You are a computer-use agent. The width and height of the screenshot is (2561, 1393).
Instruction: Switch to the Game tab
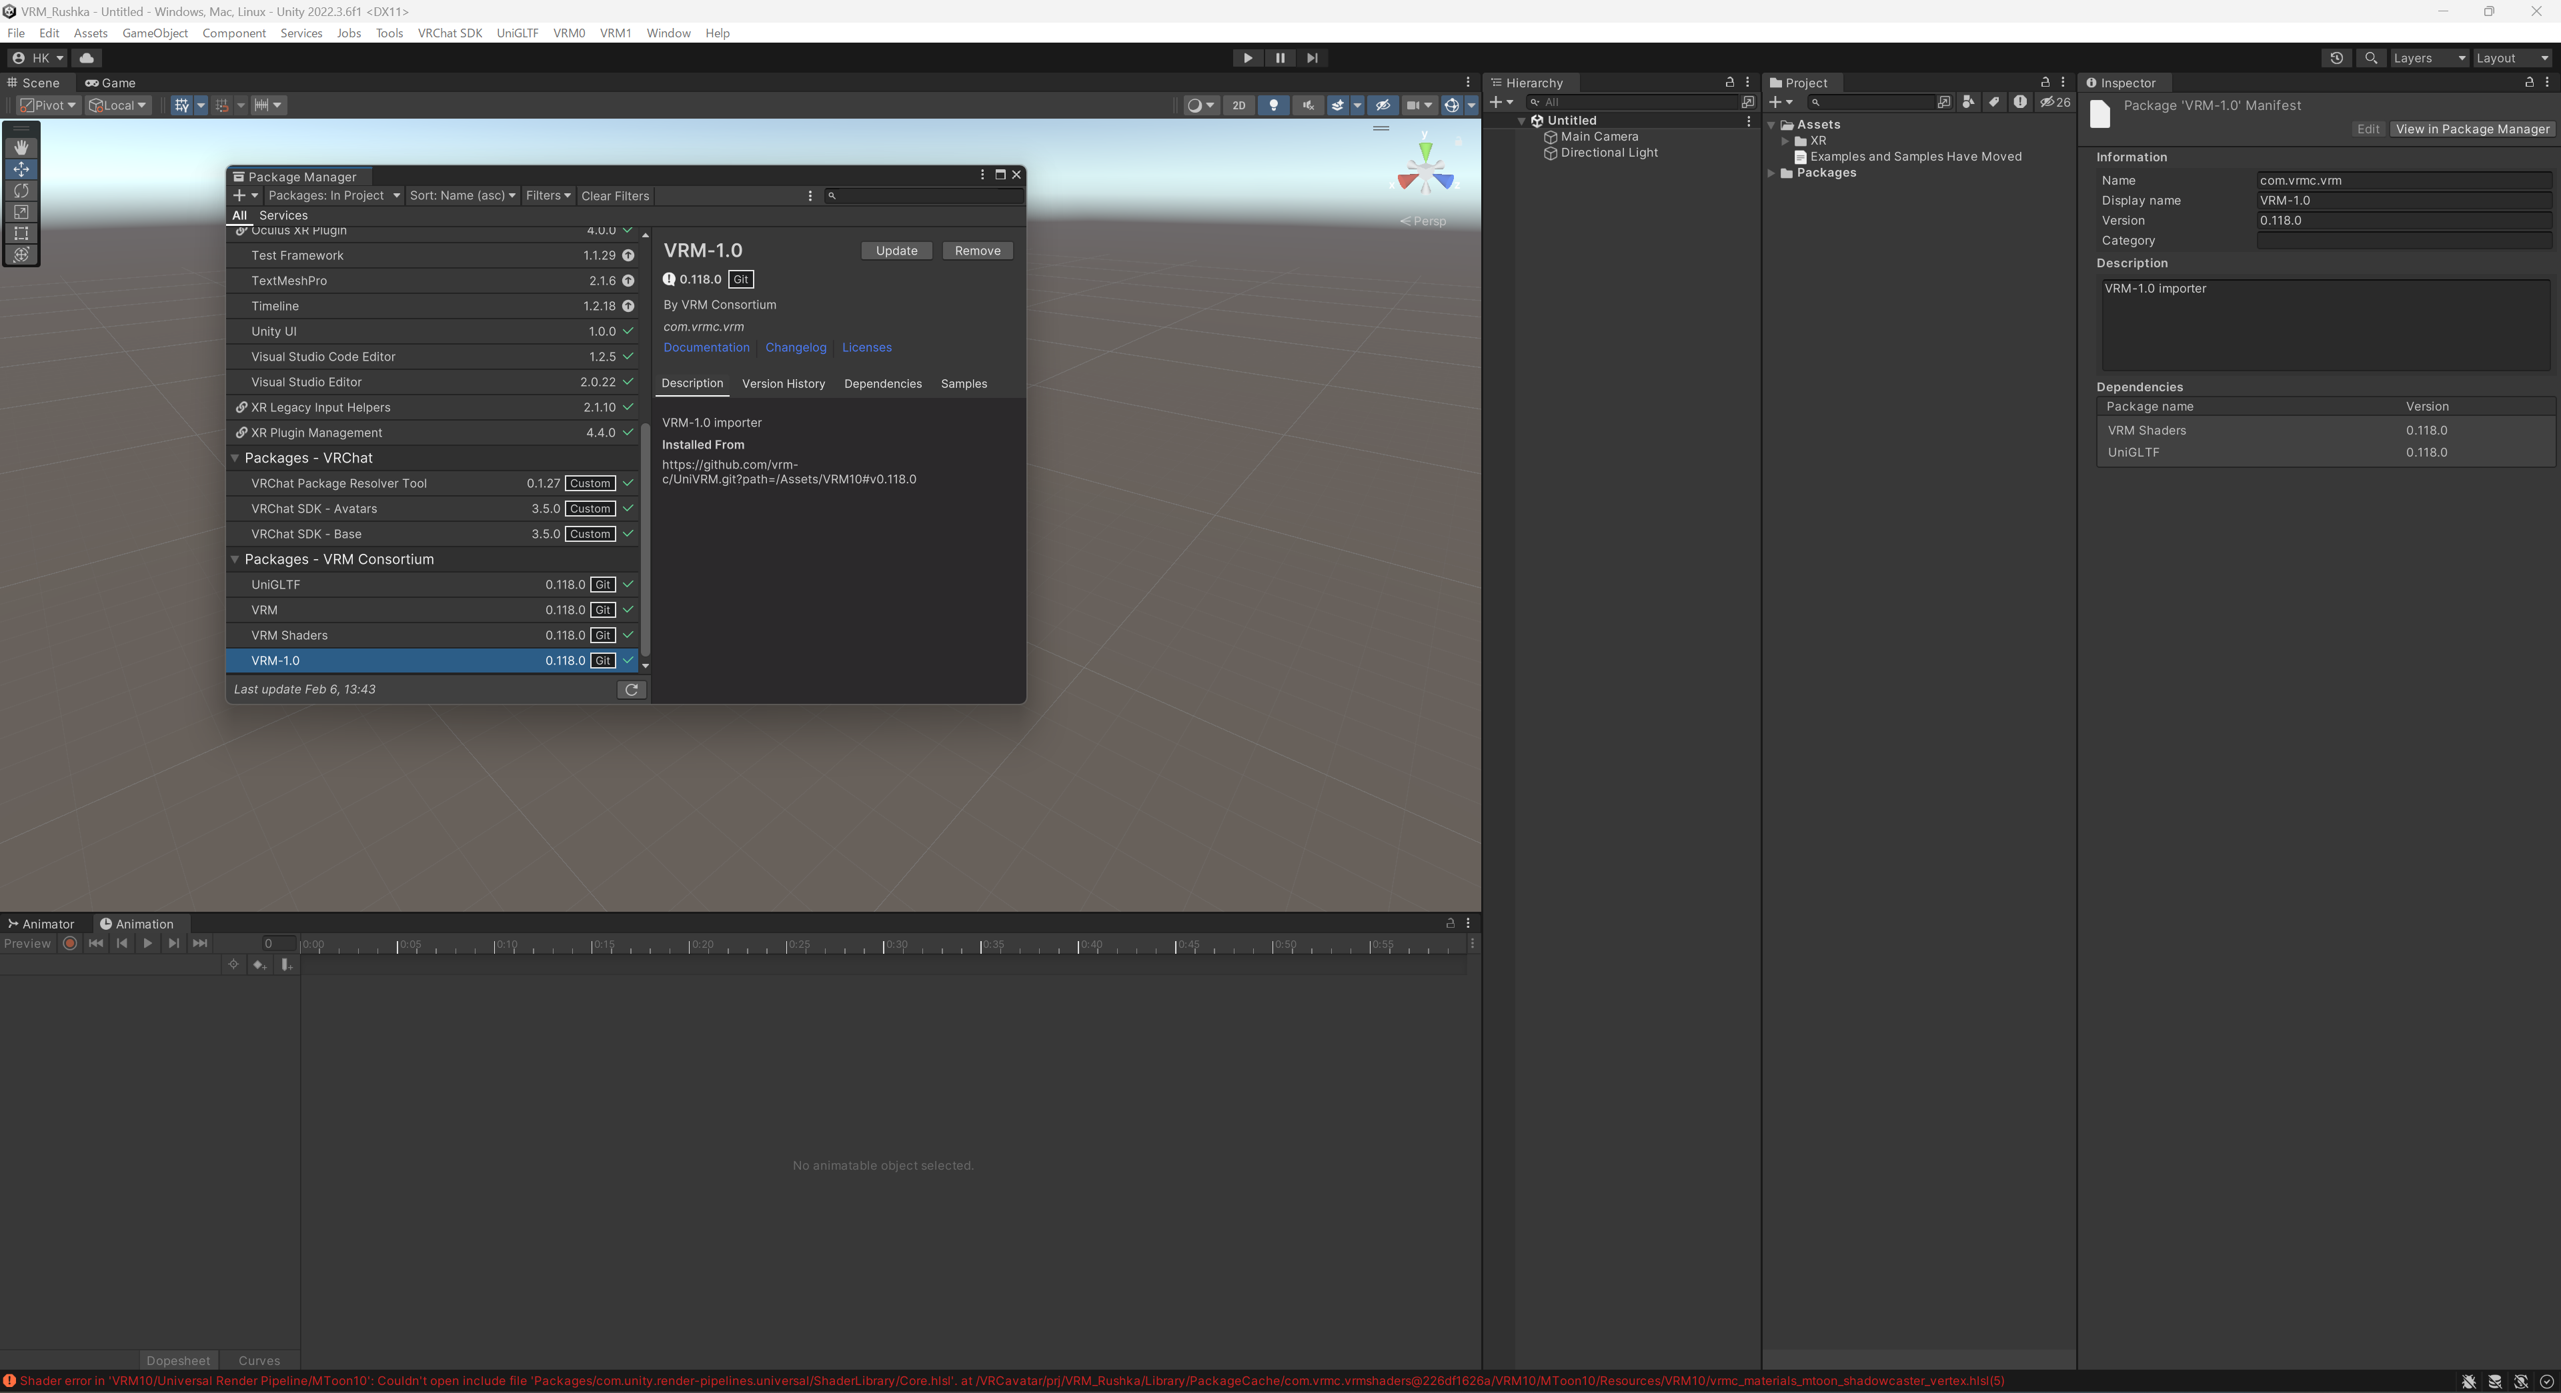pyautogui.click(x=110, y=83)
